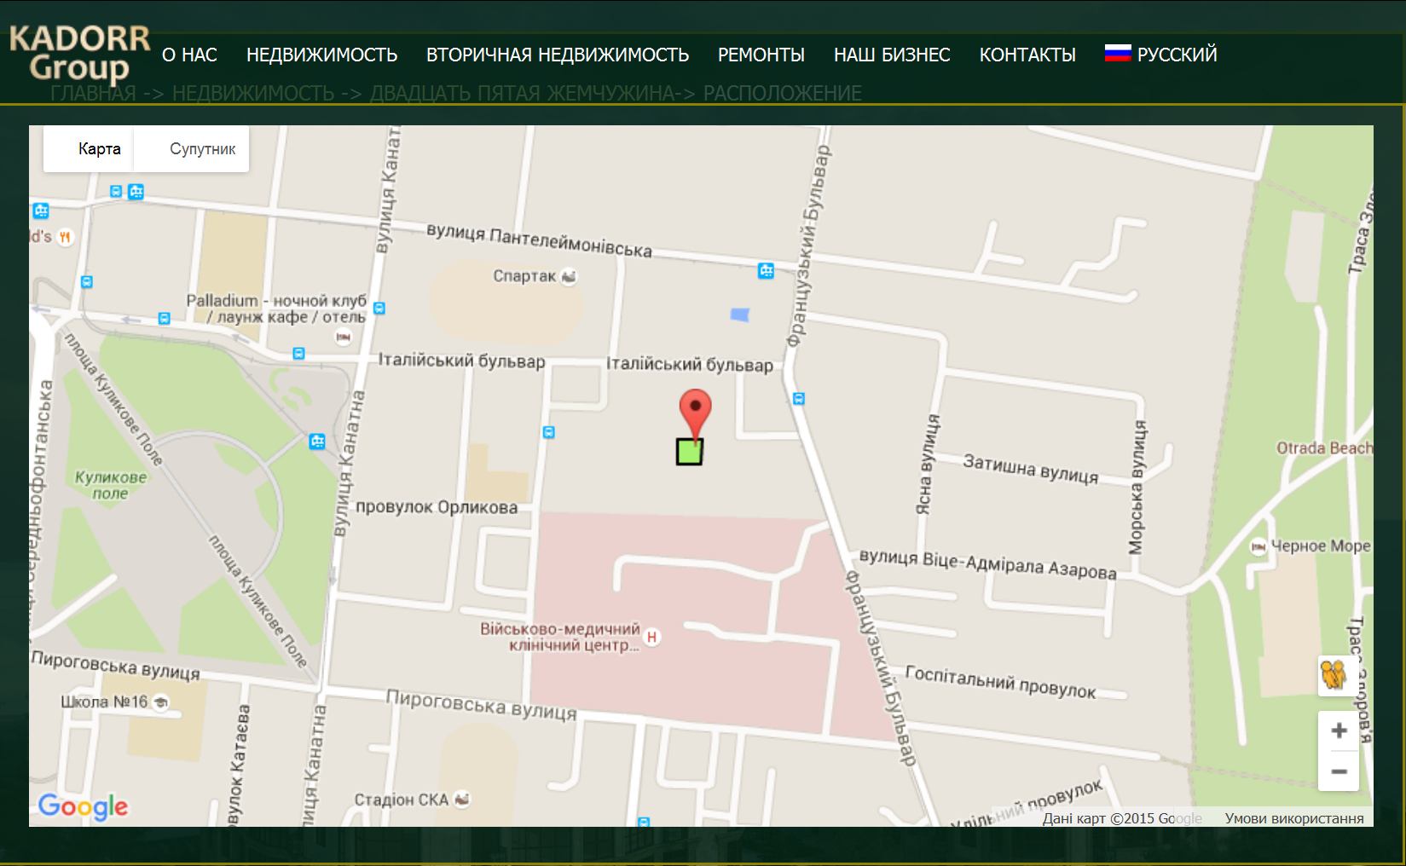The height and width of the screenshot is (866, 1406).
Task: Zoom in with the plus button
Action: pos(1339,730)
